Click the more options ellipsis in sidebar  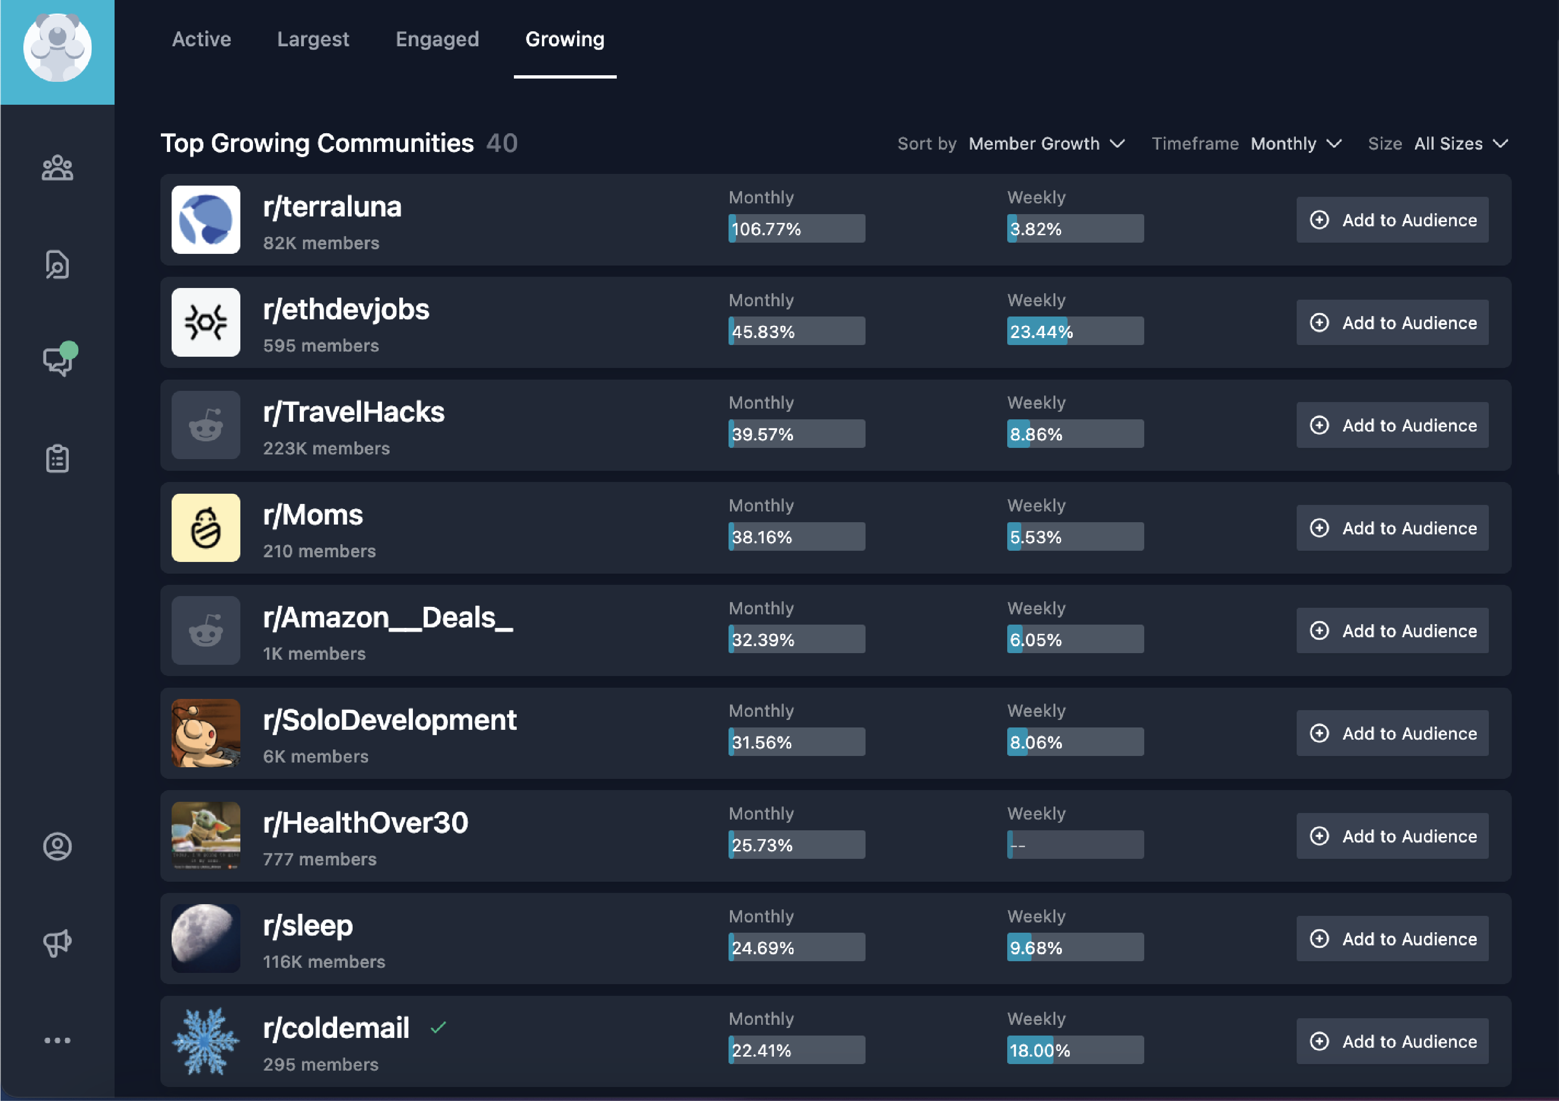click(58, 1041)
